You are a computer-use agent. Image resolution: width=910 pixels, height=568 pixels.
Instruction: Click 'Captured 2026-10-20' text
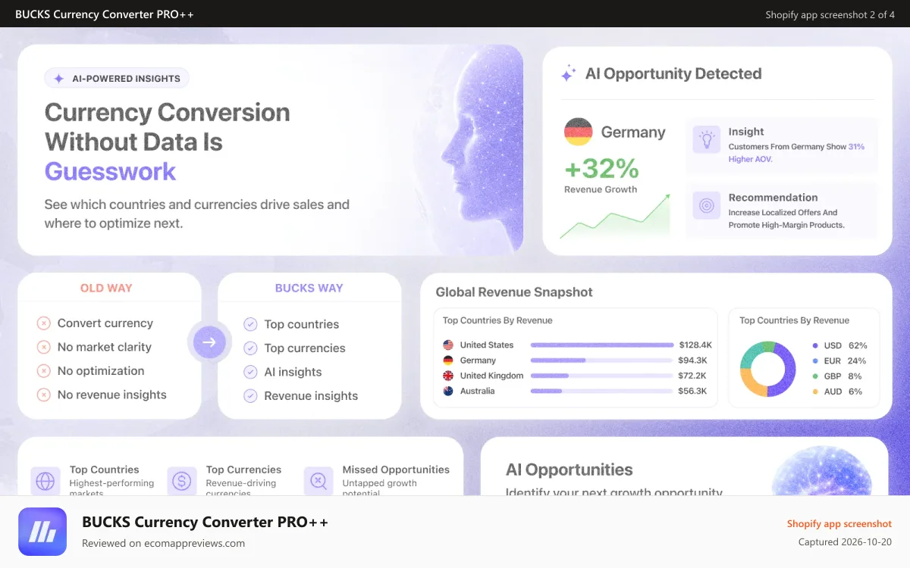click(x=846, y=542)
